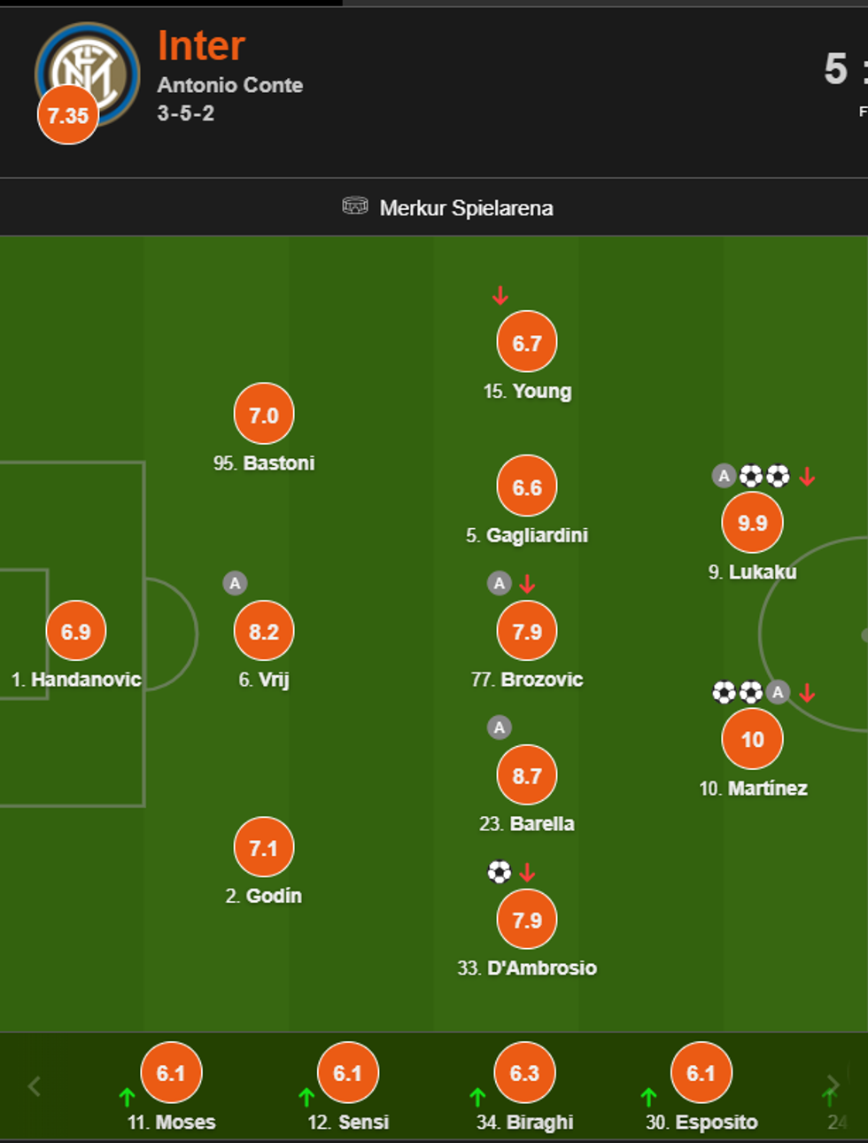Viewport: 868px width, 1143px height.
Task: Click the green sub-in arrow beside Moses
Action: tap(127, 1097)
